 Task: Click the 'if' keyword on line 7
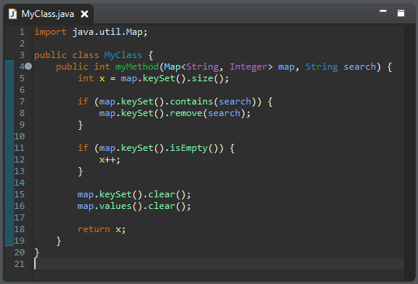[x=83, y=101]
